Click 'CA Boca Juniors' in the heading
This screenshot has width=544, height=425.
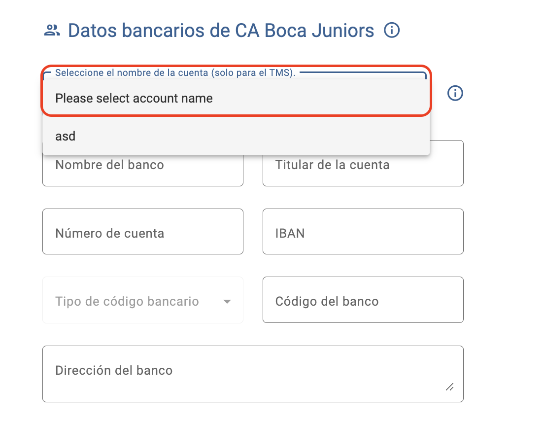[x=305, y=30]
